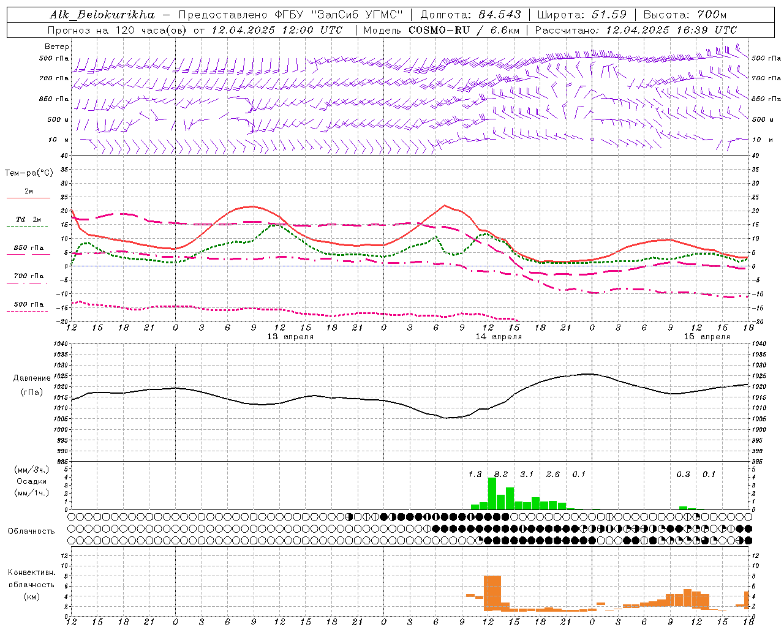
Task: Click the 1.3 precipitation total value
Action: tap(475, 474)
